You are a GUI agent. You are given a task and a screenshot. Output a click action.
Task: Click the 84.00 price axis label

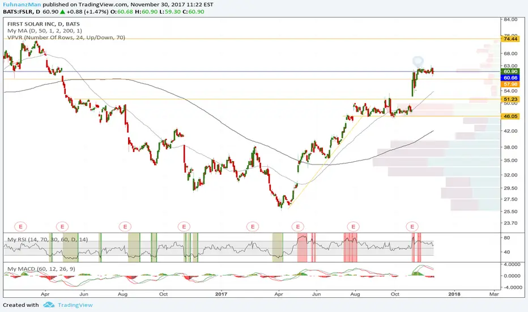click(510, 19)
